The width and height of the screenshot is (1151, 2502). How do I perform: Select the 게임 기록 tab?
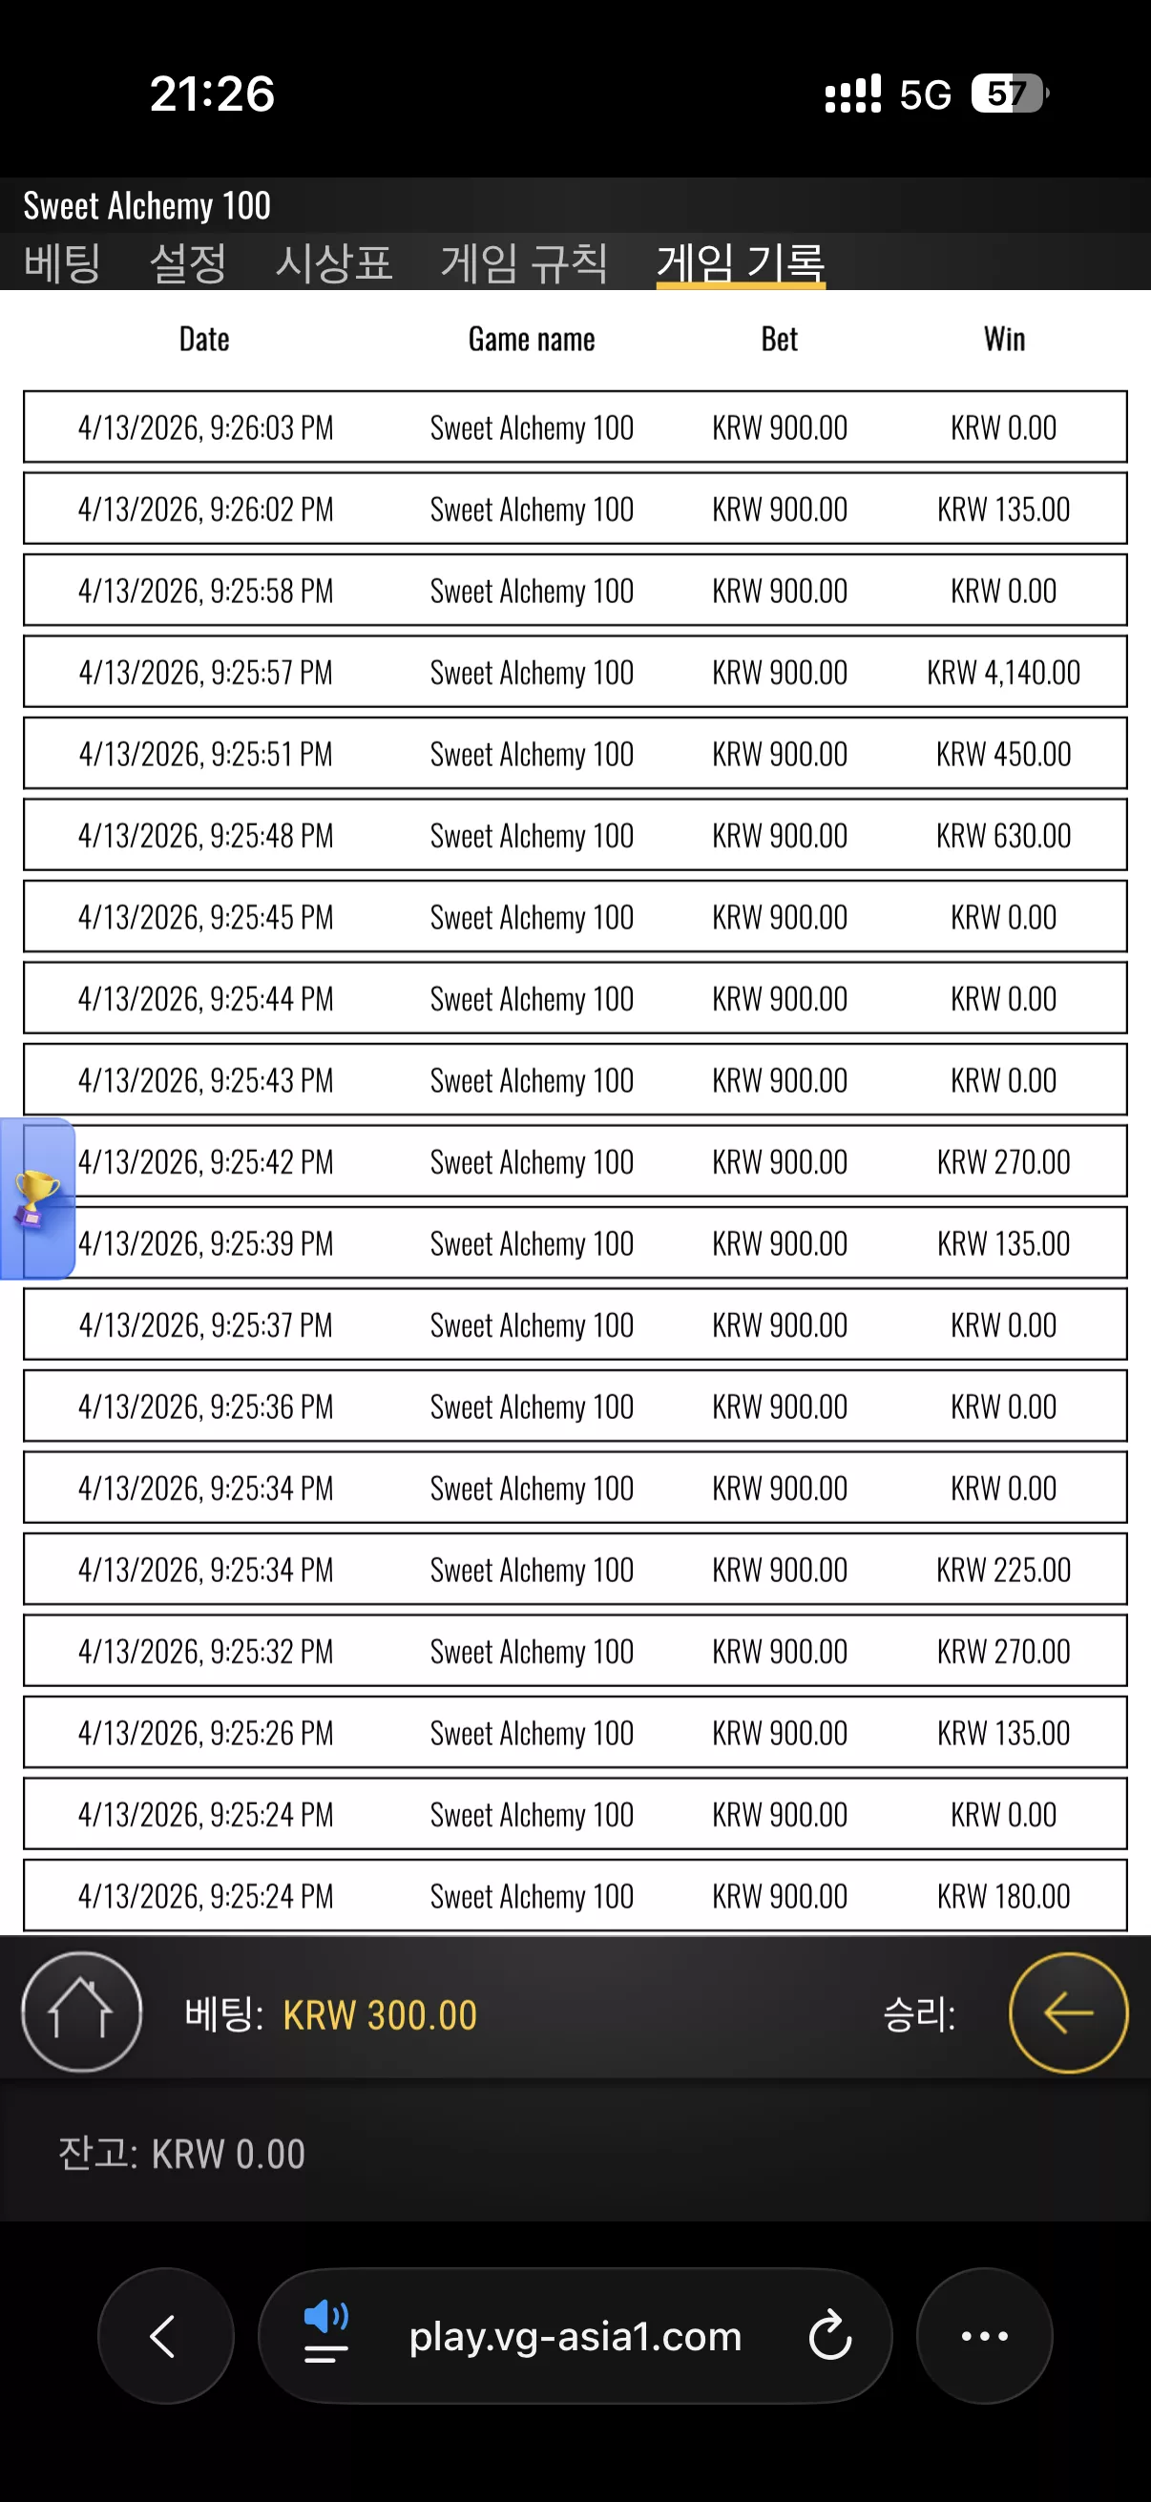[x=742, y=262]
